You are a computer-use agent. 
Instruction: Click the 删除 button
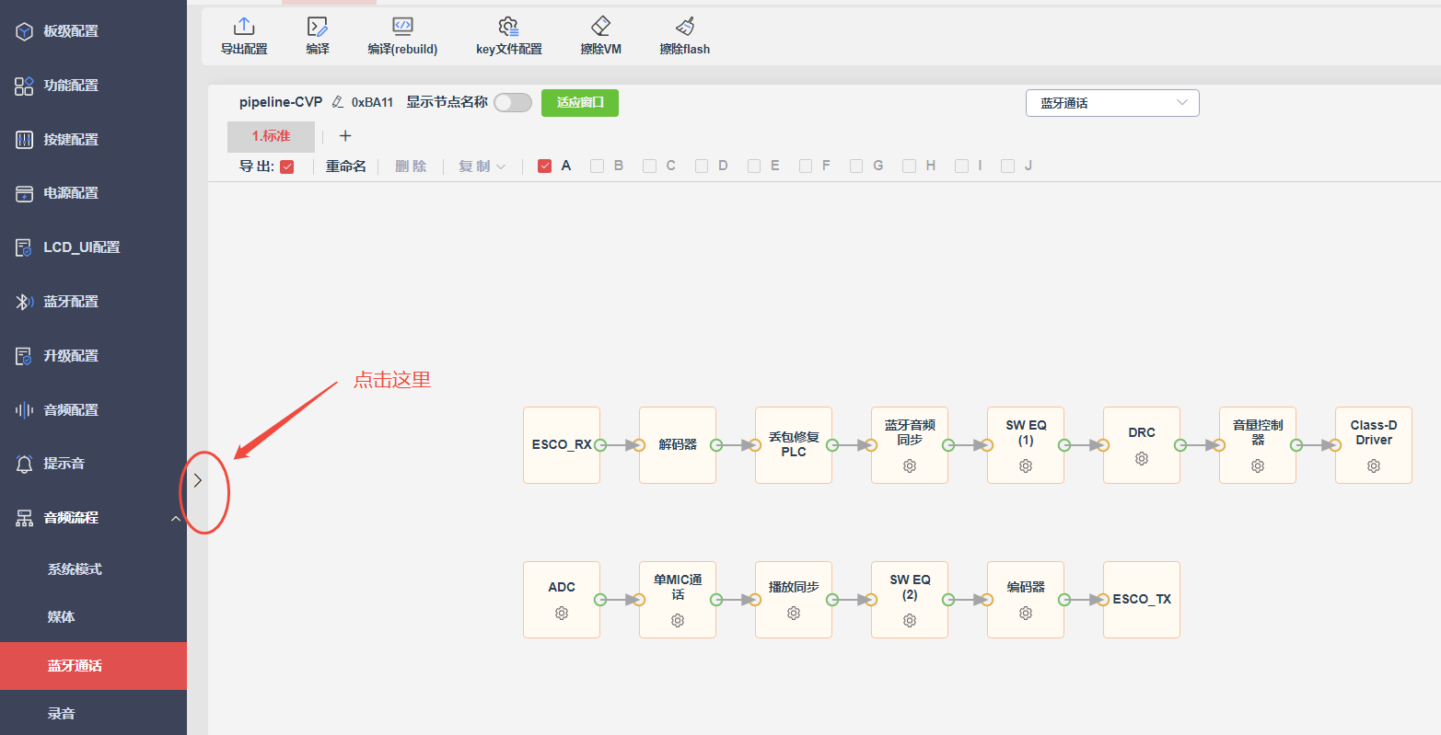pos(411,167)
